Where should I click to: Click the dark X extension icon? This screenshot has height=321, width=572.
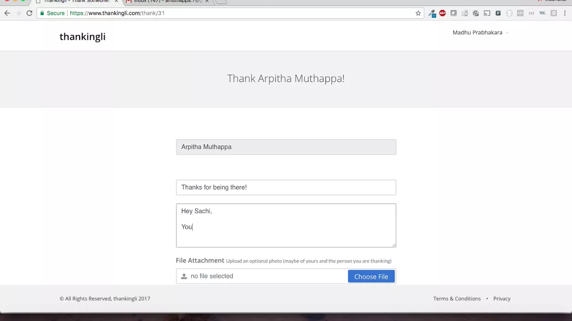(498, 13)
